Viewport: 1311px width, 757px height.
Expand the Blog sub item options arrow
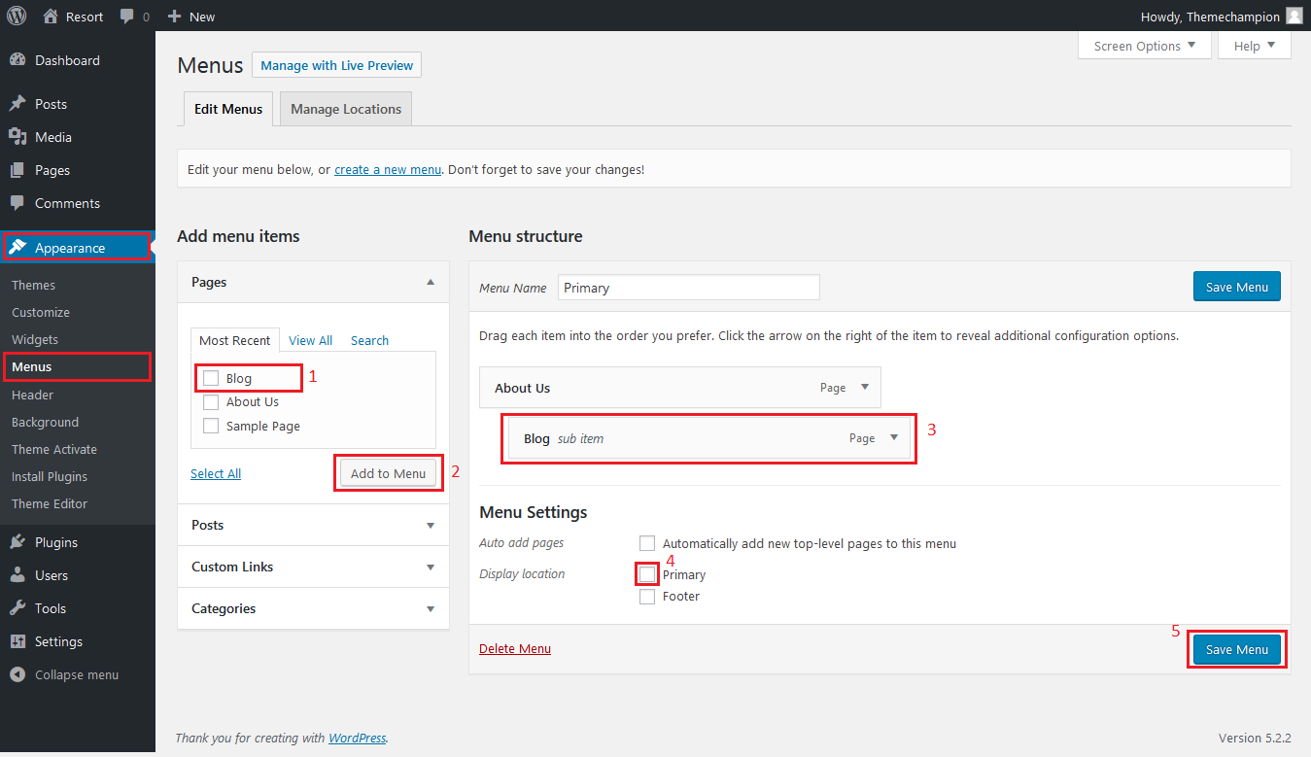pyautogui.click(x=894, y=438)
